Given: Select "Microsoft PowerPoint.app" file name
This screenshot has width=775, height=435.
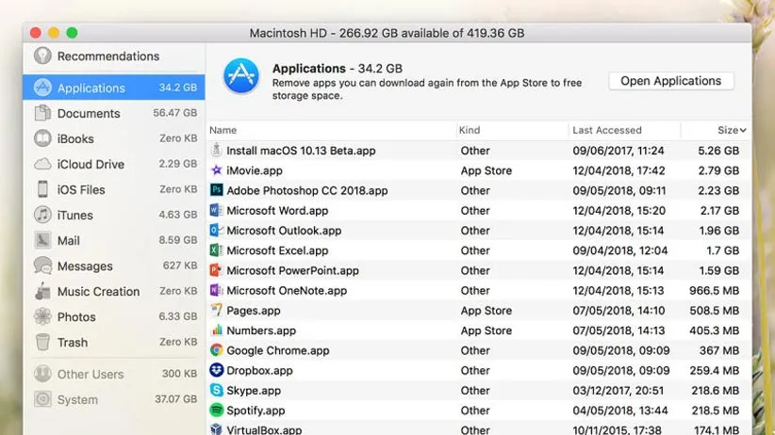Looking at the screenshot, I should pyautogui.click(x=292, y=270).
